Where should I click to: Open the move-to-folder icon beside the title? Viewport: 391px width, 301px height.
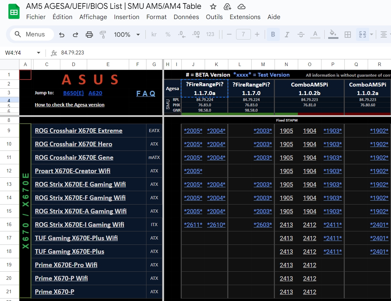click(x=227, y=7)
